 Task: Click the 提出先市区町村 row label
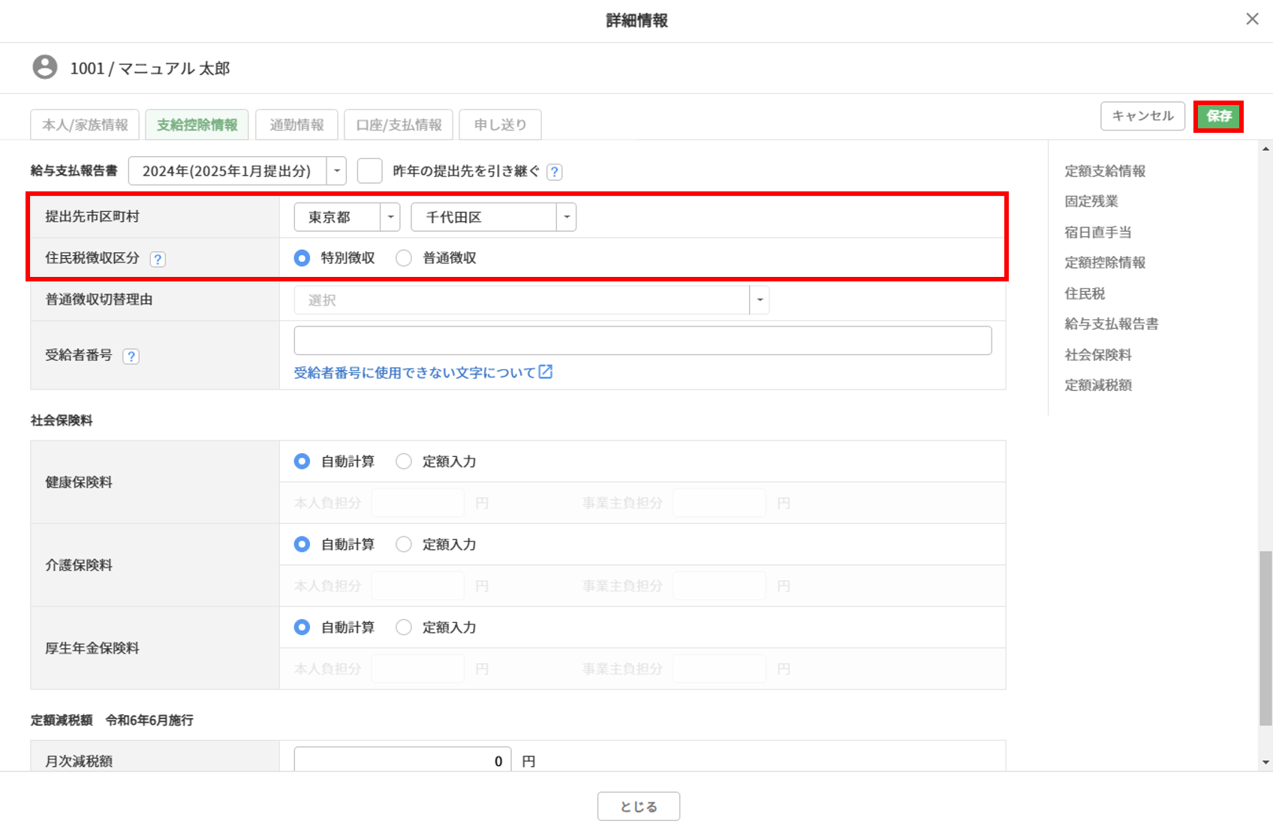click(x=92, y=217)
